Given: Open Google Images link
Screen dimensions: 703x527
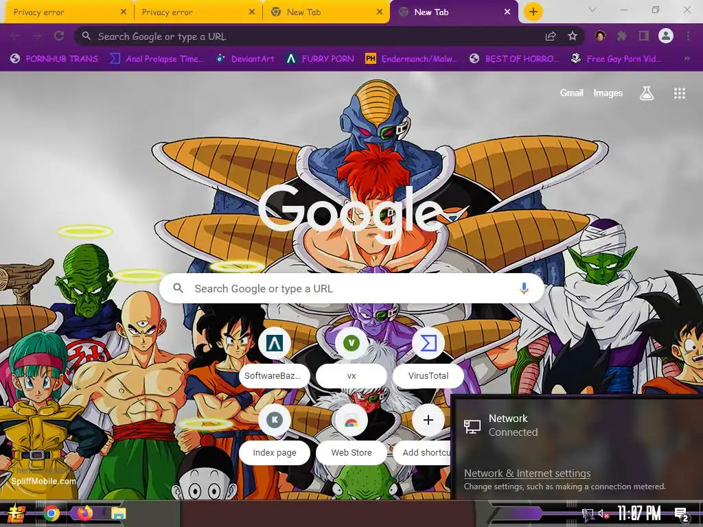Looking at the screenshot, I should point(608,93).
